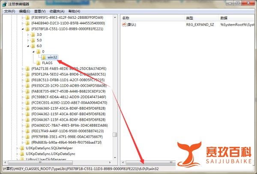Collapse the {F5078F18-C551-11D3-89B9-0000F81FE221} key
The height and width of the screenshot is (174, 257).
click(23, 29)
